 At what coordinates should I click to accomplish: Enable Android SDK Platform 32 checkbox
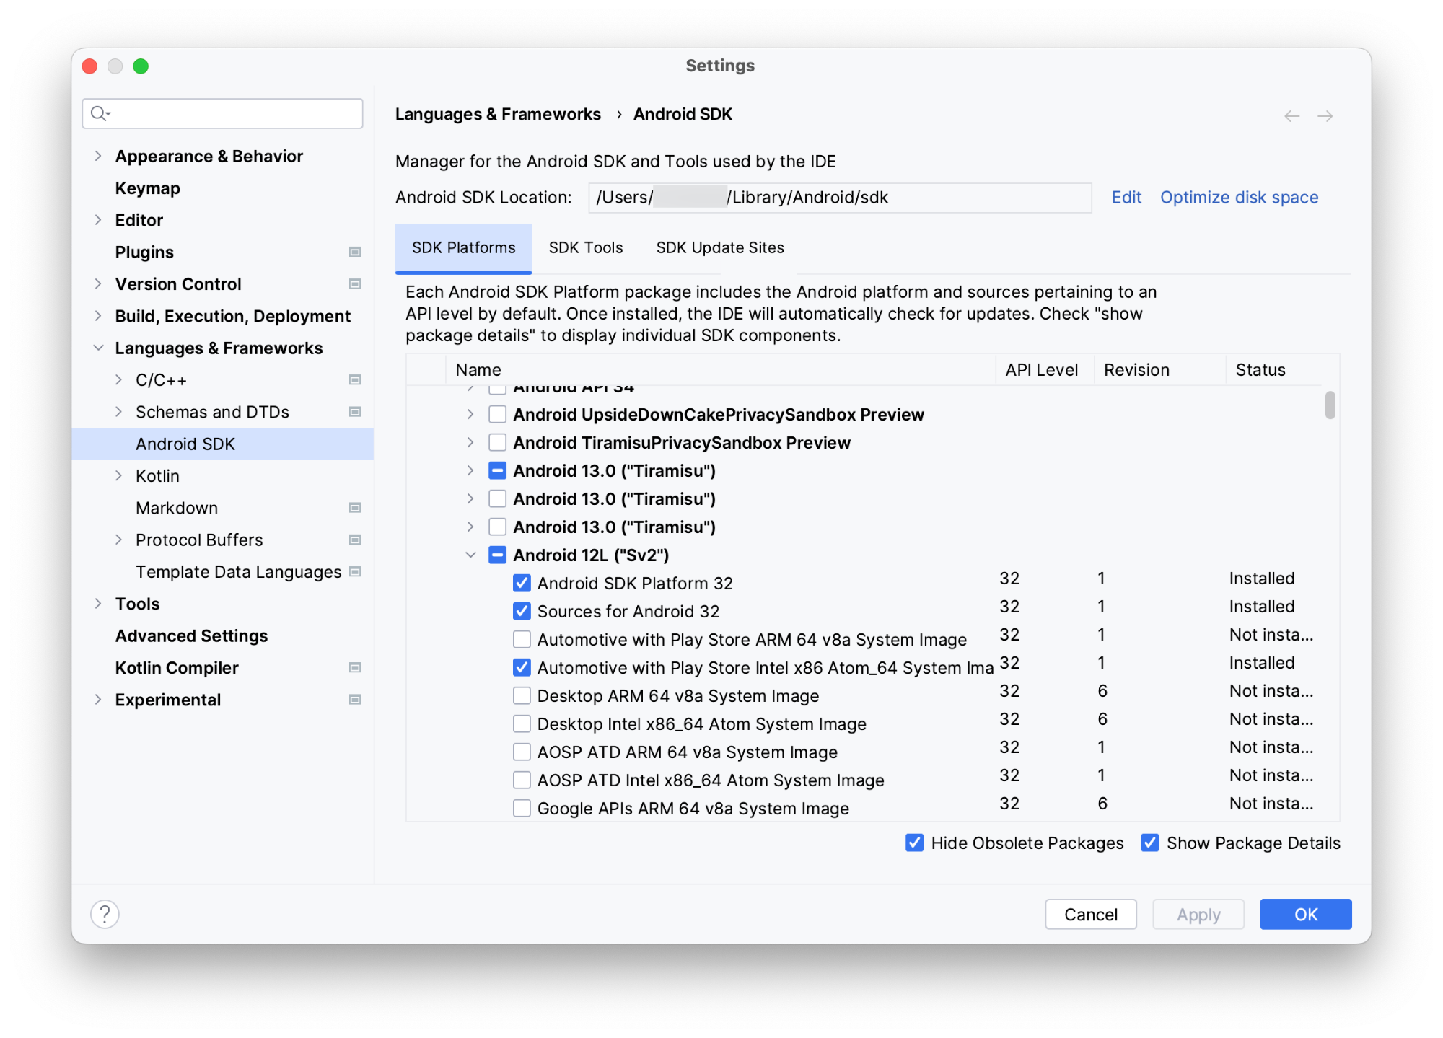click(521, 582)
